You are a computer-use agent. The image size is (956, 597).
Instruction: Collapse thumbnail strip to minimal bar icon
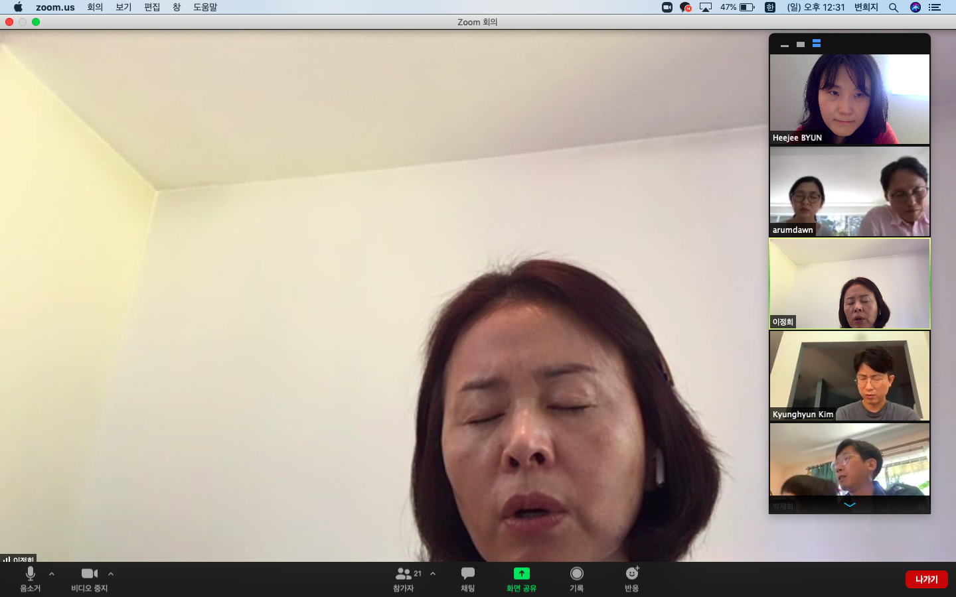[x=785, y=44]
